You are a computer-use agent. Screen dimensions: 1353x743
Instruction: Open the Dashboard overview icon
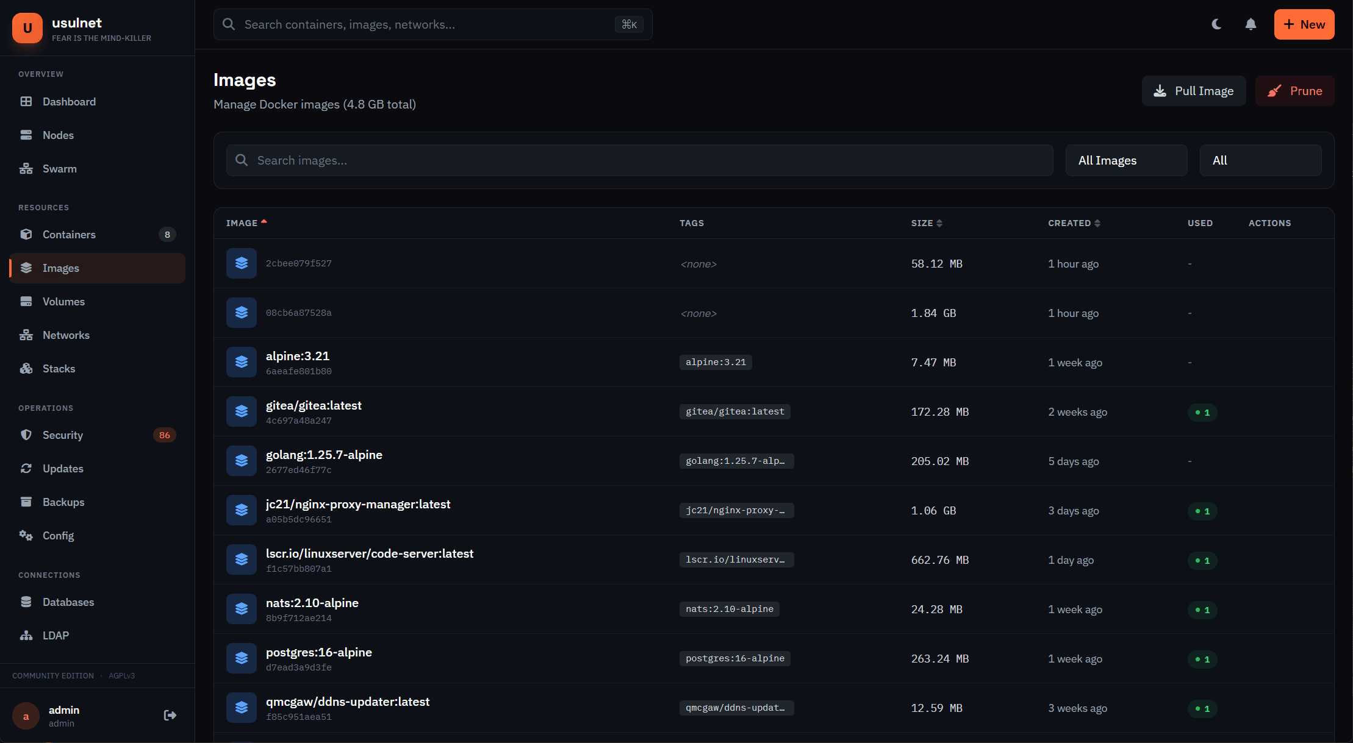[x=26, y=101]
